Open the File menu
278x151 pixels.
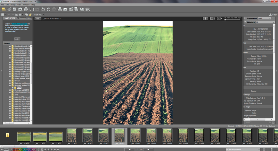2,5
